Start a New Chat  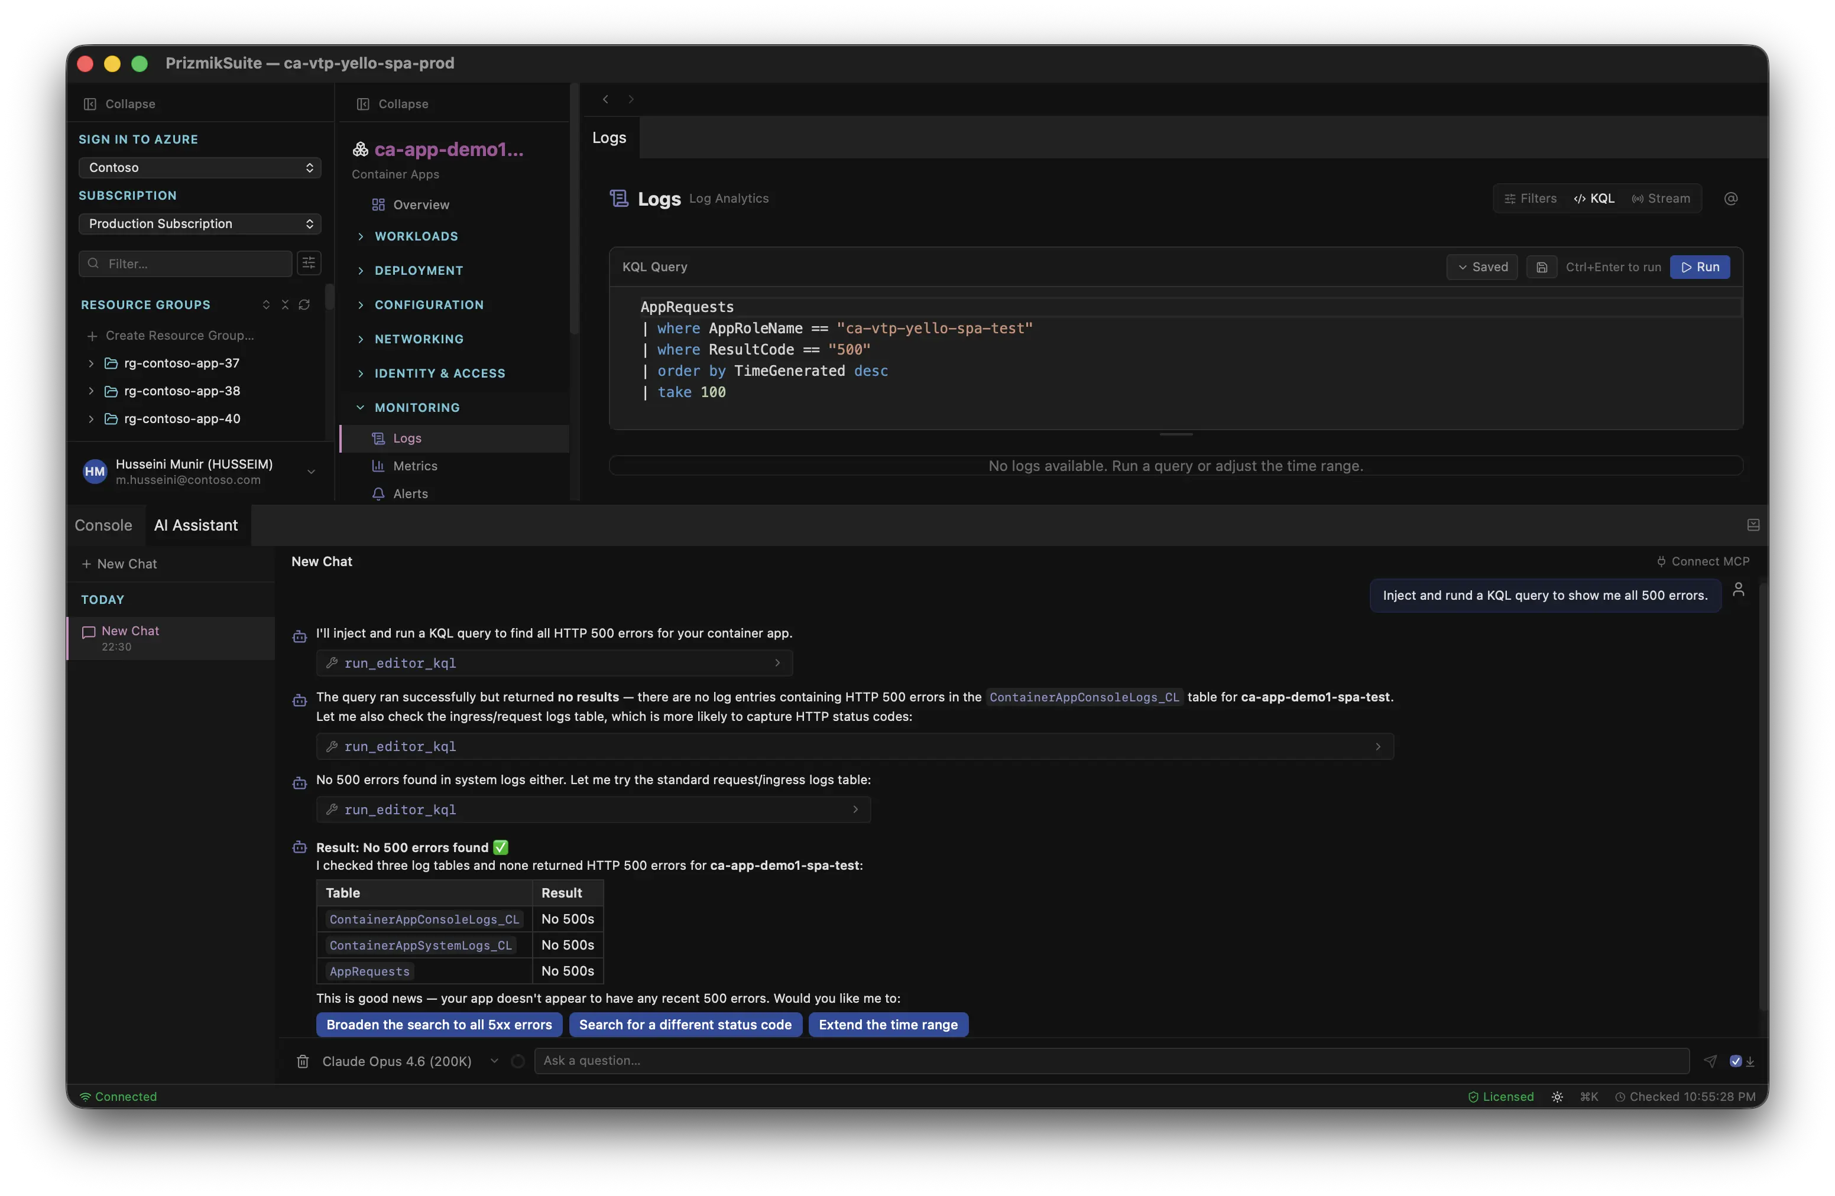pyautogui.click(x=119, y=564)
